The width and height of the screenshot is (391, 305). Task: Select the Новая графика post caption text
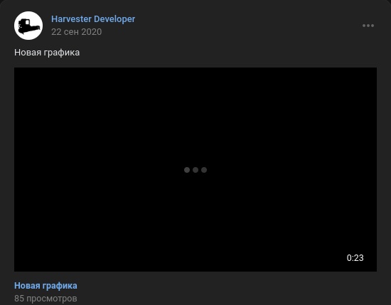pos(47,53)
